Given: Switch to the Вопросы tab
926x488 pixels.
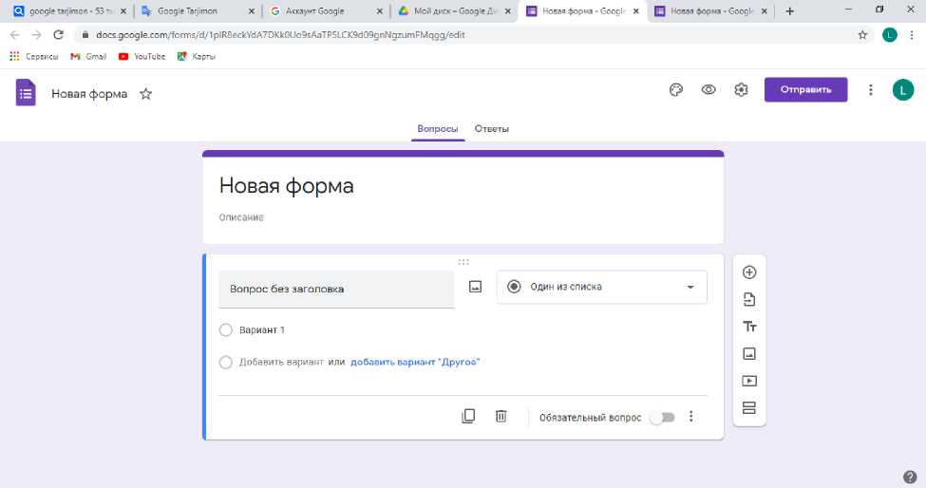Looking at the screenshot, I should 438,128.
